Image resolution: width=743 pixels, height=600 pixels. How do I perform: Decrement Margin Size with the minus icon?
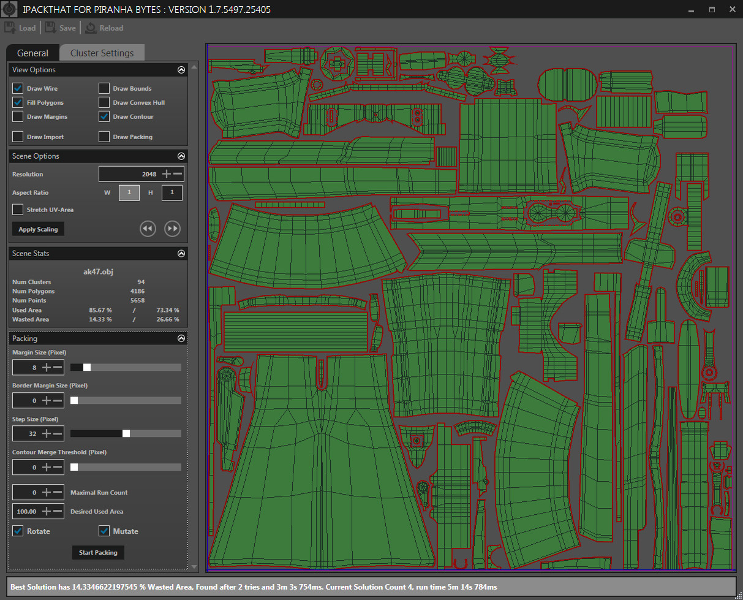[x=58, y=367]
